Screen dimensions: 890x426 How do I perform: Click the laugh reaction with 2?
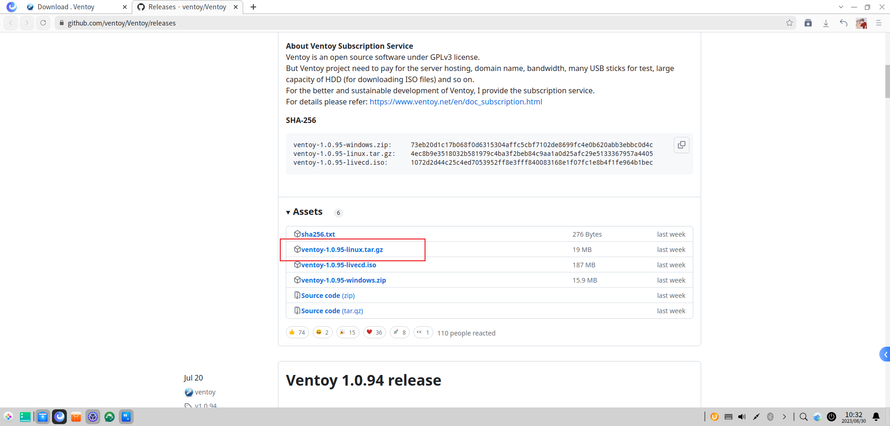click(322, 332)
